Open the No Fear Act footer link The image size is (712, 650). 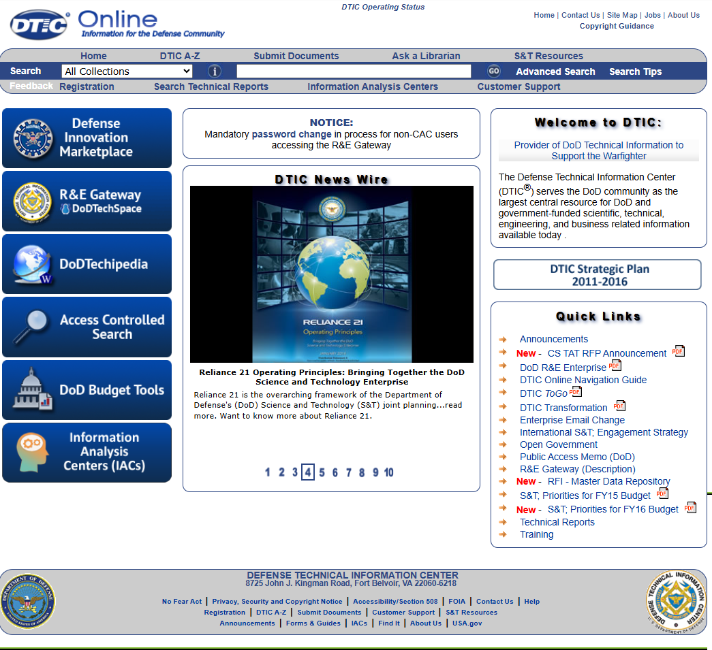[x=182, y=602]
